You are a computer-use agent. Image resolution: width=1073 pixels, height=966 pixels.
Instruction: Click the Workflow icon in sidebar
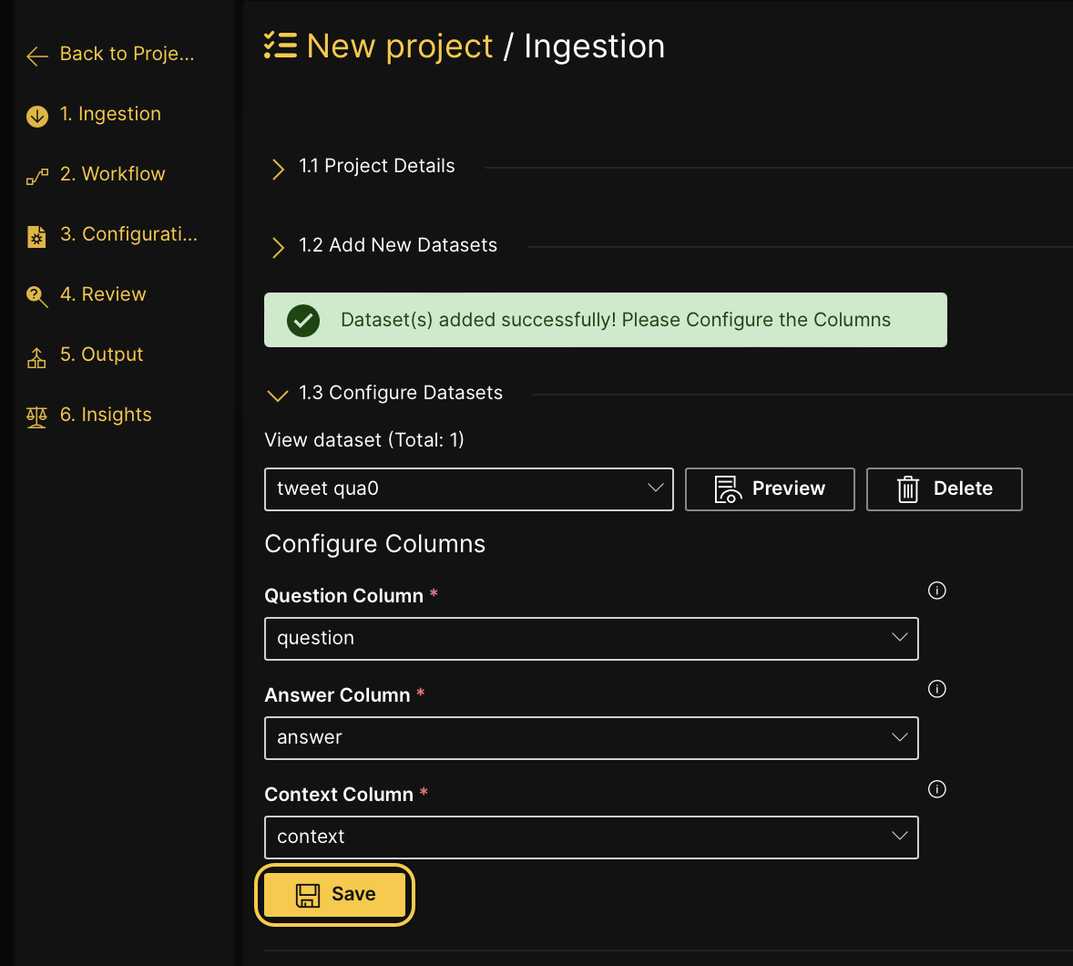[x=37, y=176]
